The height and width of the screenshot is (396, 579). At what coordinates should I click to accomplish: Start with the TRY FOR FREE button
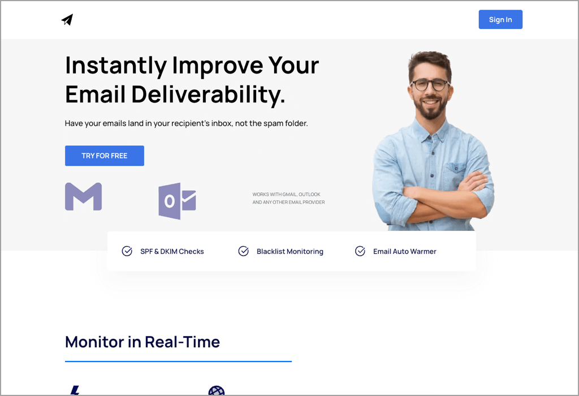coord(105,156)
